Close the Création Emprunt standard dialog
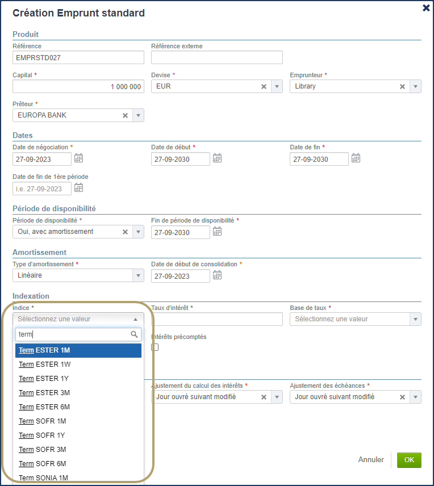 click(x=426, y=8)
